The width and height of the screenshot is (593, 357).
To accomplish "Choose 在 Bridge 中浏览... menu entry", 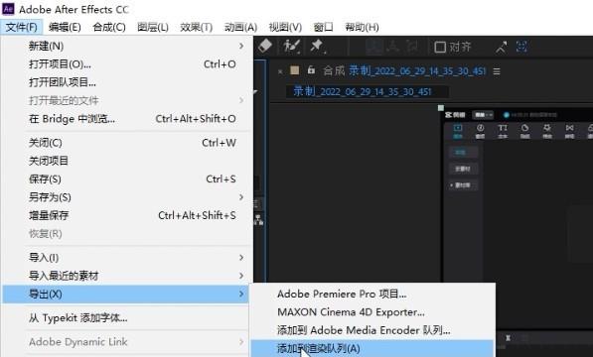I will click(x=125, y=119).
